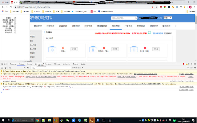197x123 pixels.
Task: Open the jquery.js source link on the Deprecation row
Action: tap(186, 74)
